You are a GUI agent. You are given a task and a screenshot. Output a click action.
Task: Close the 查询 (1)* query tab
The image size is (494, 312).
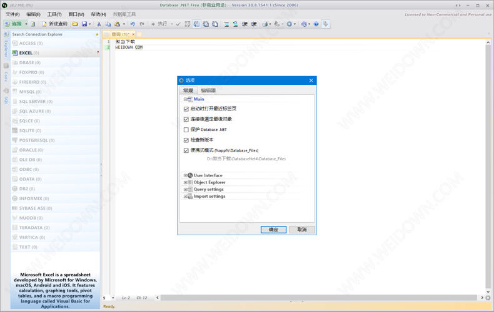(133, 34)
